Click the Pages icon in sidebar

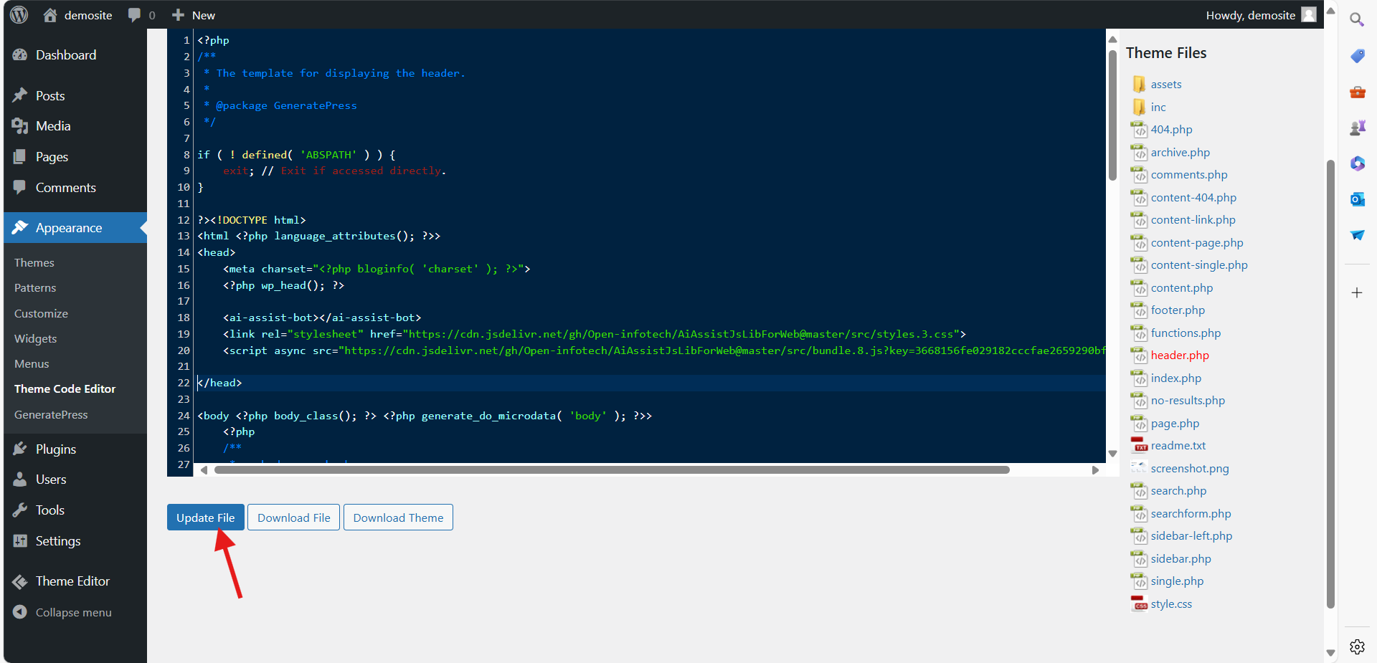pyautogui.click(x=20, y=157)
